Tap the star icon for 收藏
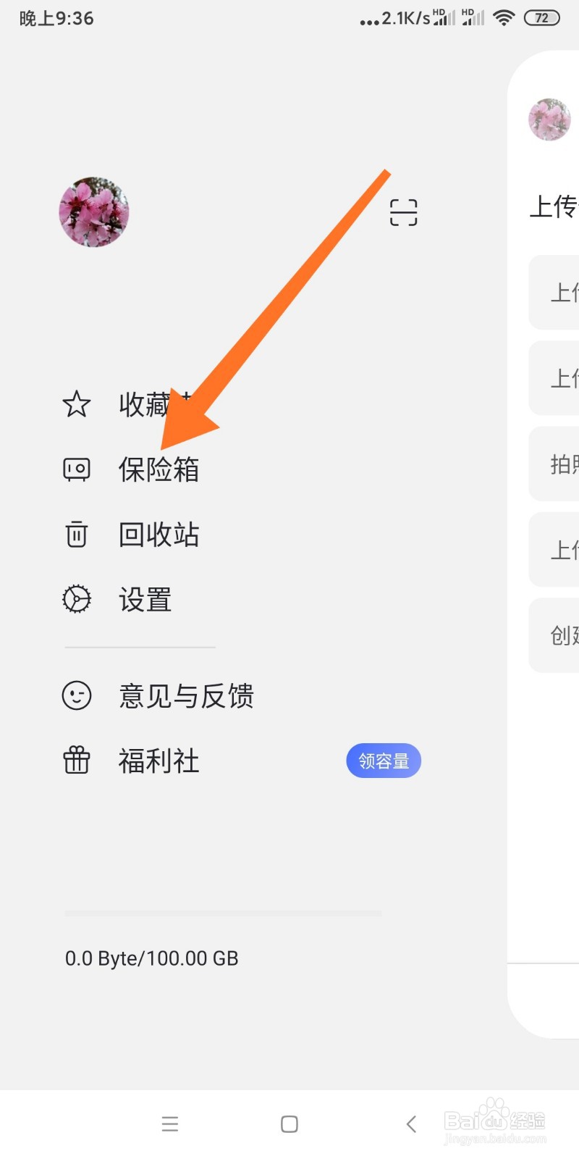The width and height of the screenshot is (579, 1159). click(x=77, y=404)
